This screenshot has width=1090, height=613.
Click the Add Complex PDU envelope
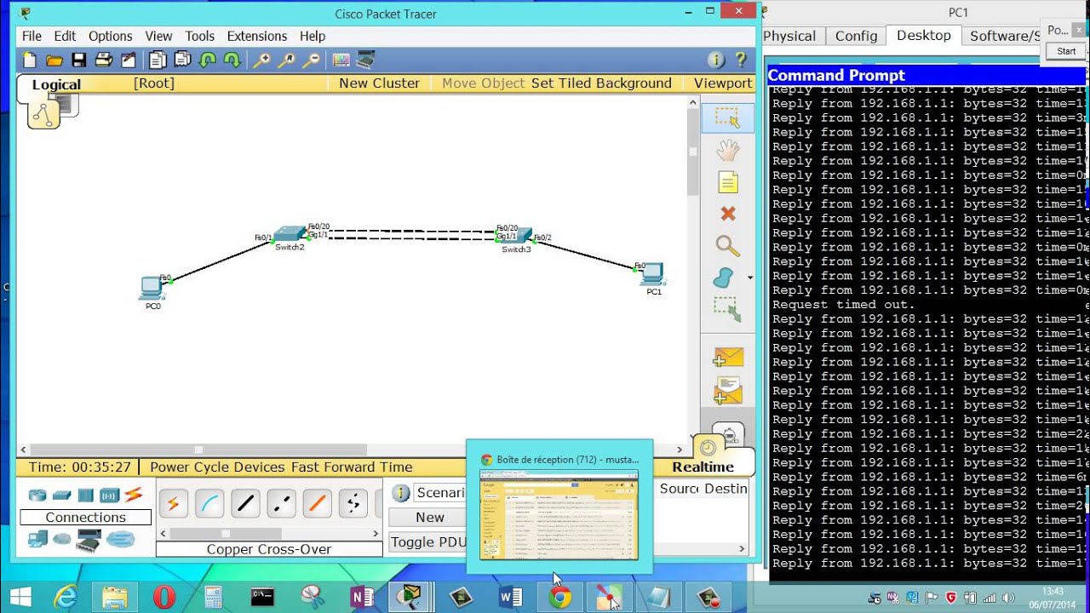click(728, 391)
